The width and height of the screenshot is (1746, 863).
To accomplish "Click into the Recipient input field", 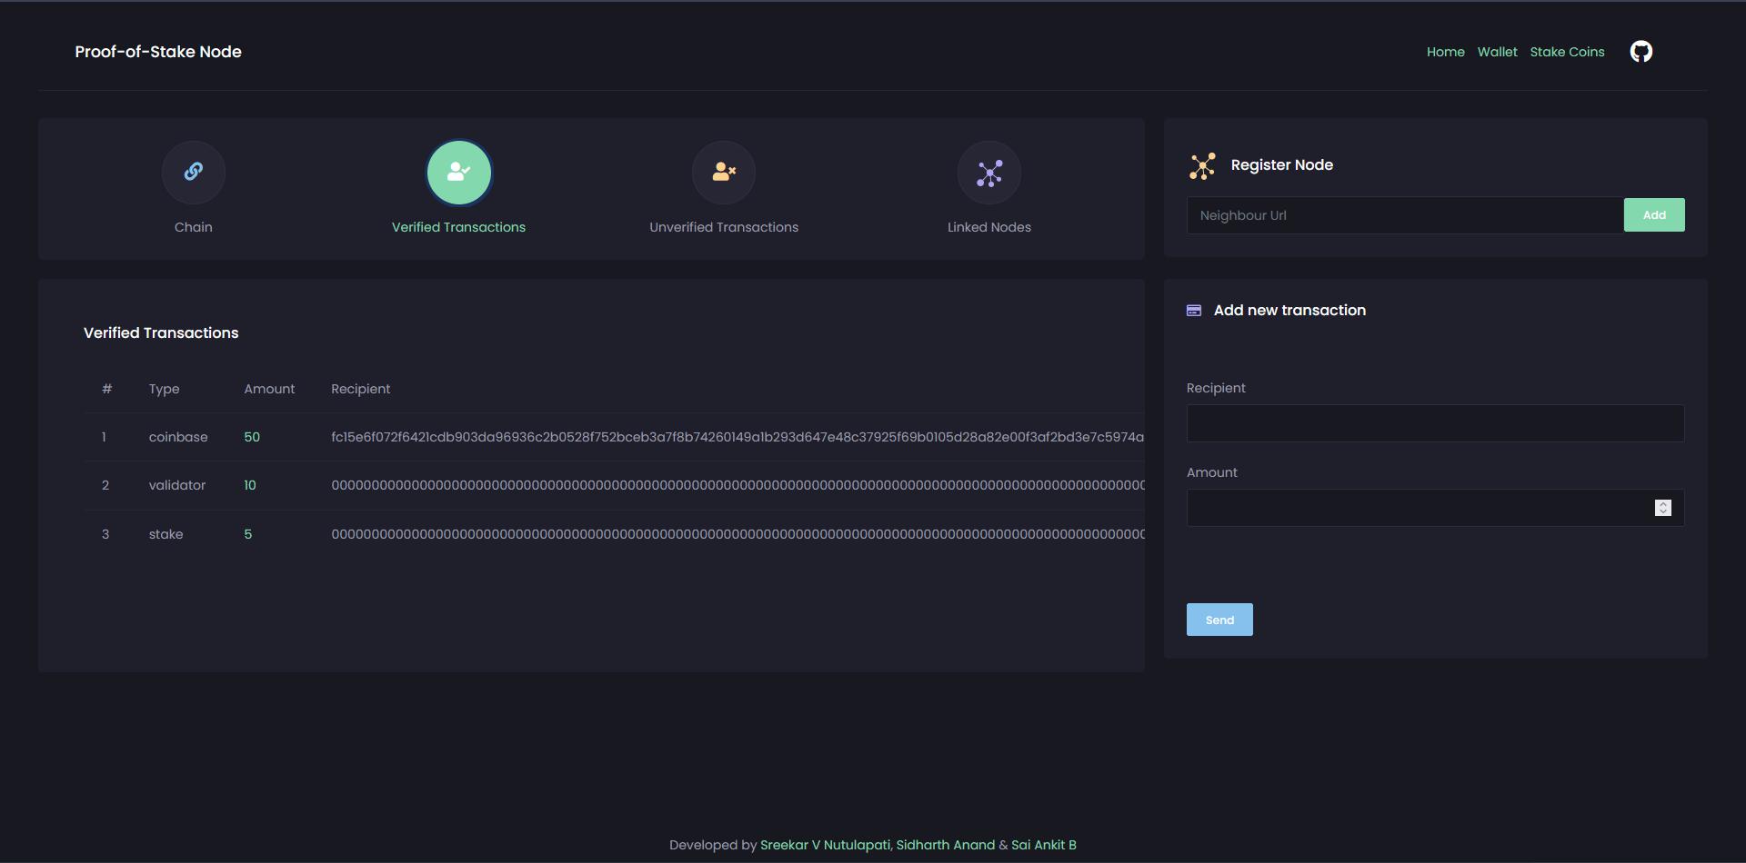I will pyautogui.click(x=1434, y=423).
